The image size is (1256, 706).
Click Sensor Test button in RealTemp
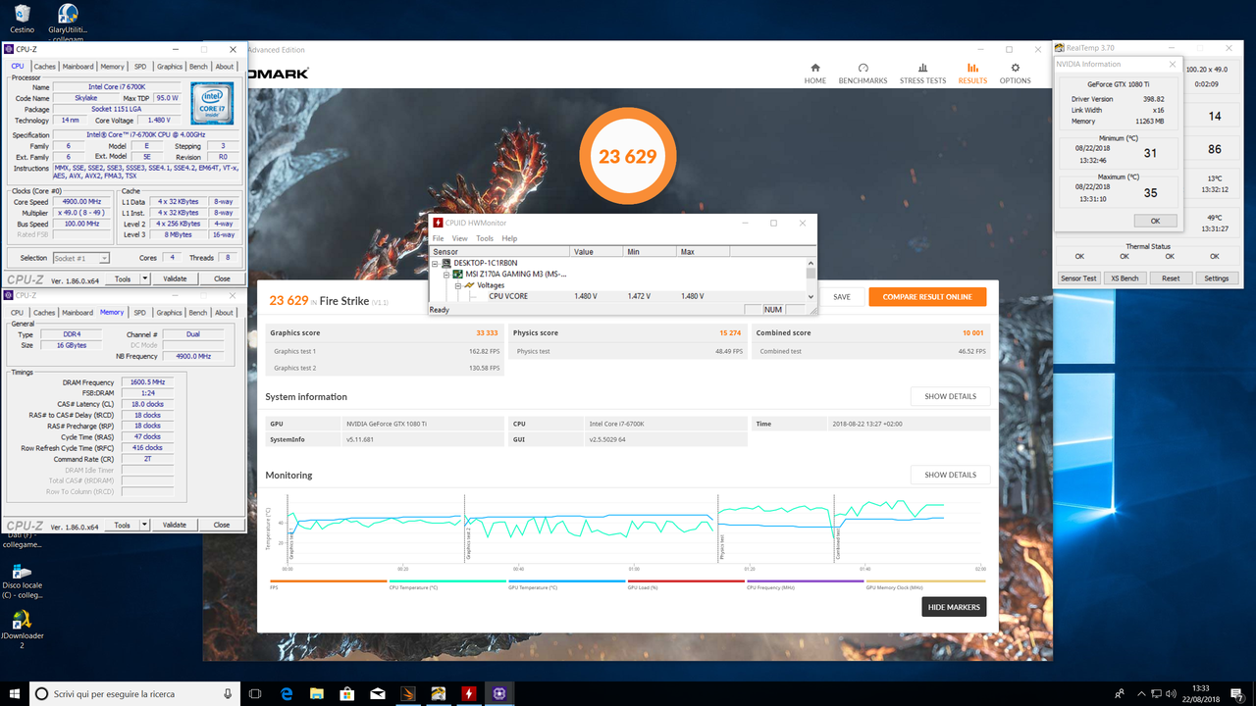1078,278
